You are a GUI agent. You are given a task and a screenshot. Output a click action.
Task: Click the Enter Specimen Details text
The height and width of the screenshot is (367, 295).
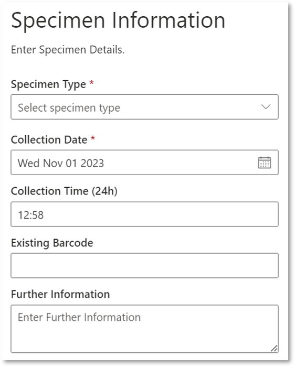pos(68,50)
